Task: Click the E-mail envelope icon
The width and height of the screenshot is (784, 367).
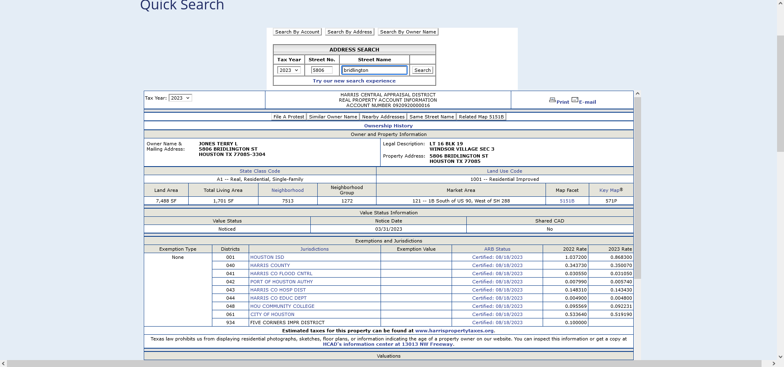Action: 575,100
